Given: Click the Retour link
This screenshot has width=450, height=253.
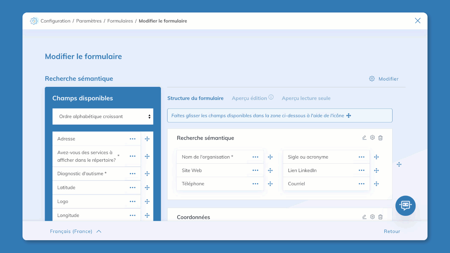Looking at the screenshot, I should coord(392,231).
